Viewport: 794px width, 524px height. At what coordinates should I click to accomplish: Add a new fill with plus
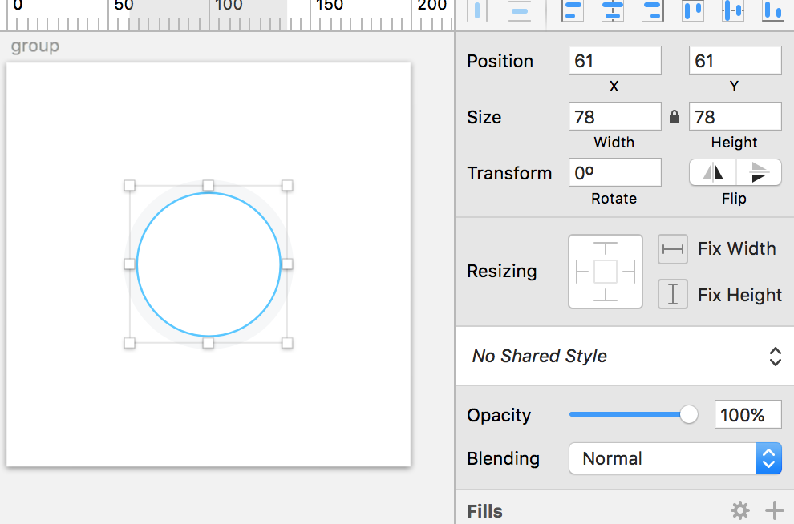click(x=774, y=510)
